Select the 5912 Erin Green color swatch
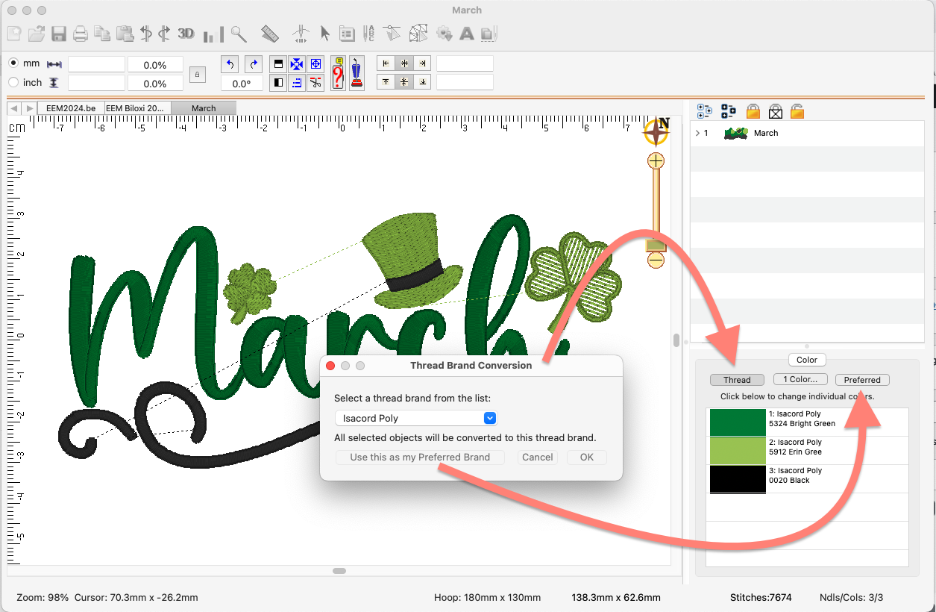Viewport: 936px width, 612px height. 737,451
